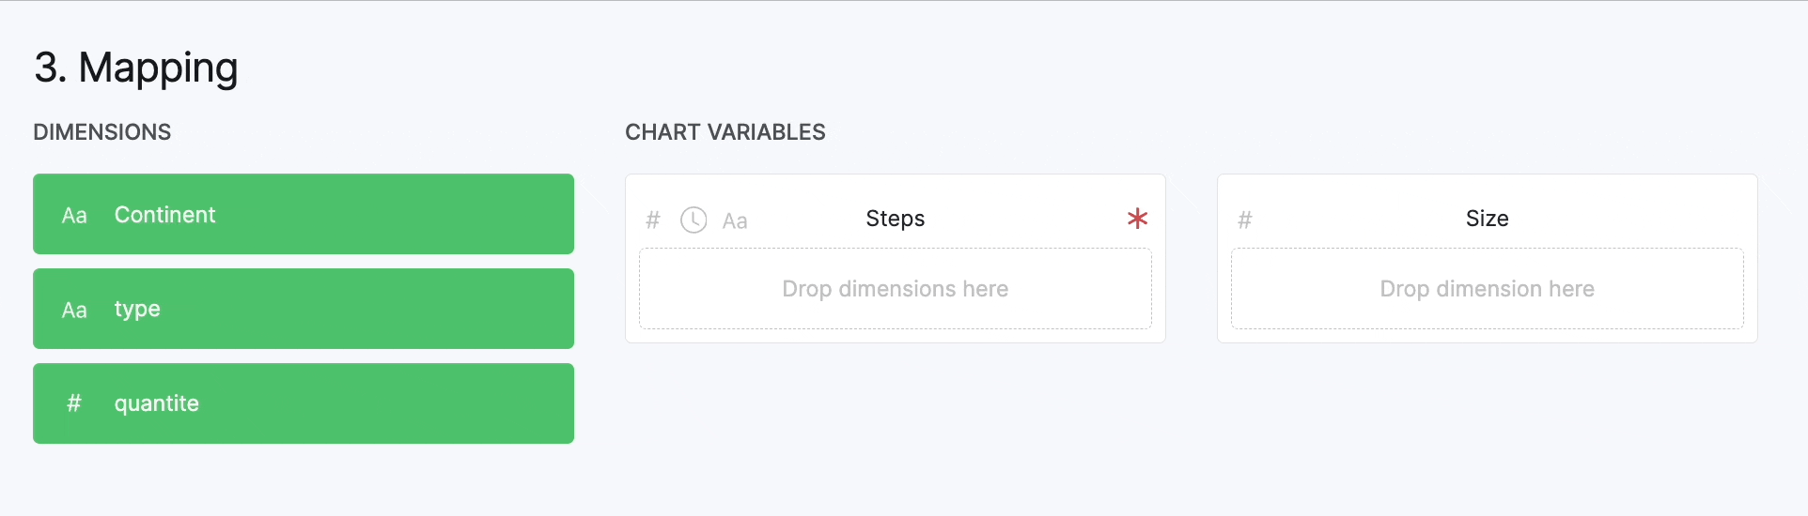Screen dimensions: 1808x516
Task: Click the "Drop dimension here" placeholder text
Action: 1487,289
